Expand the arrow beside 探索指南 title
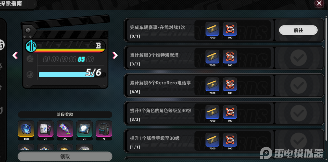 [35, 4]
